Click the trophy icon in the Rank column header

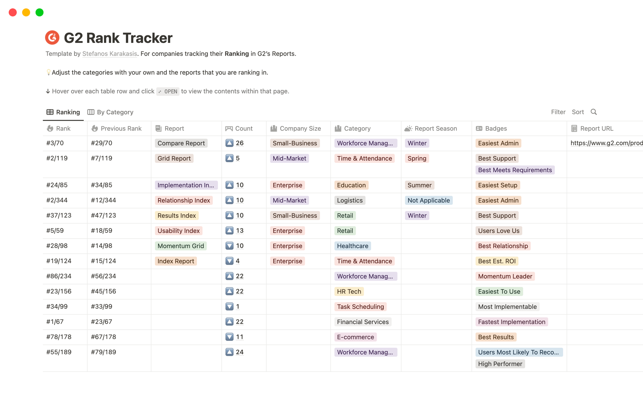[x=50, y=128]
